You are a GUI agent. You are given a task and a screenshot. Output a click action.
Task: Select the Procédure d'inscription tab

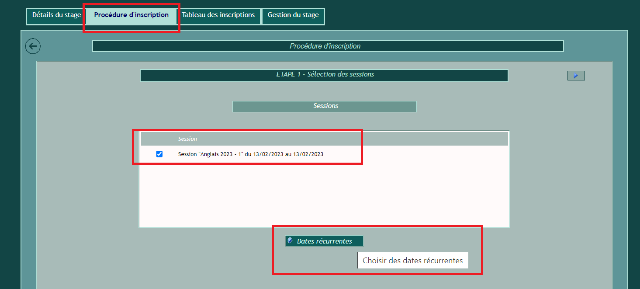(131, 15)
